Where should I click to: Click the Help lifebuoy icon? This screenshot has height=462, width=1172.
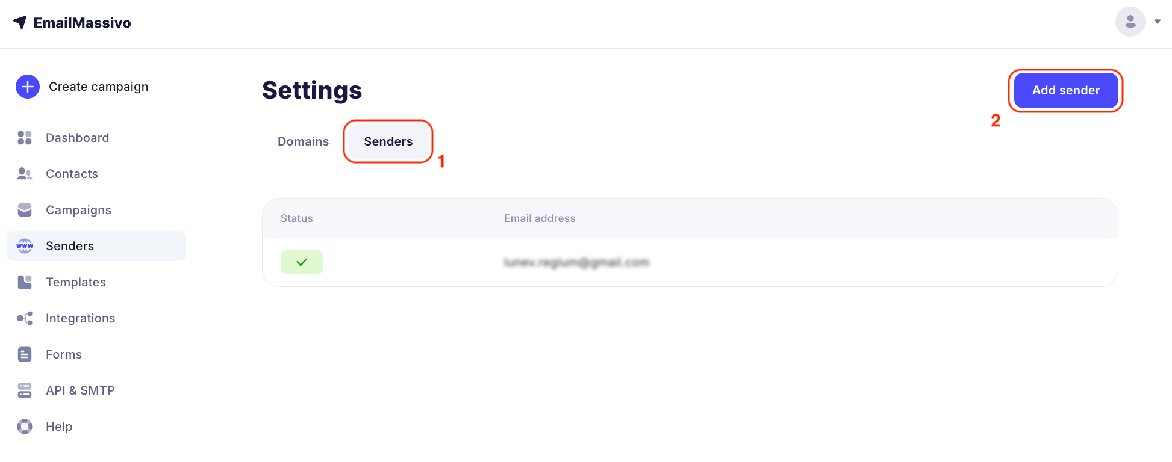click(x=25, y=427)
